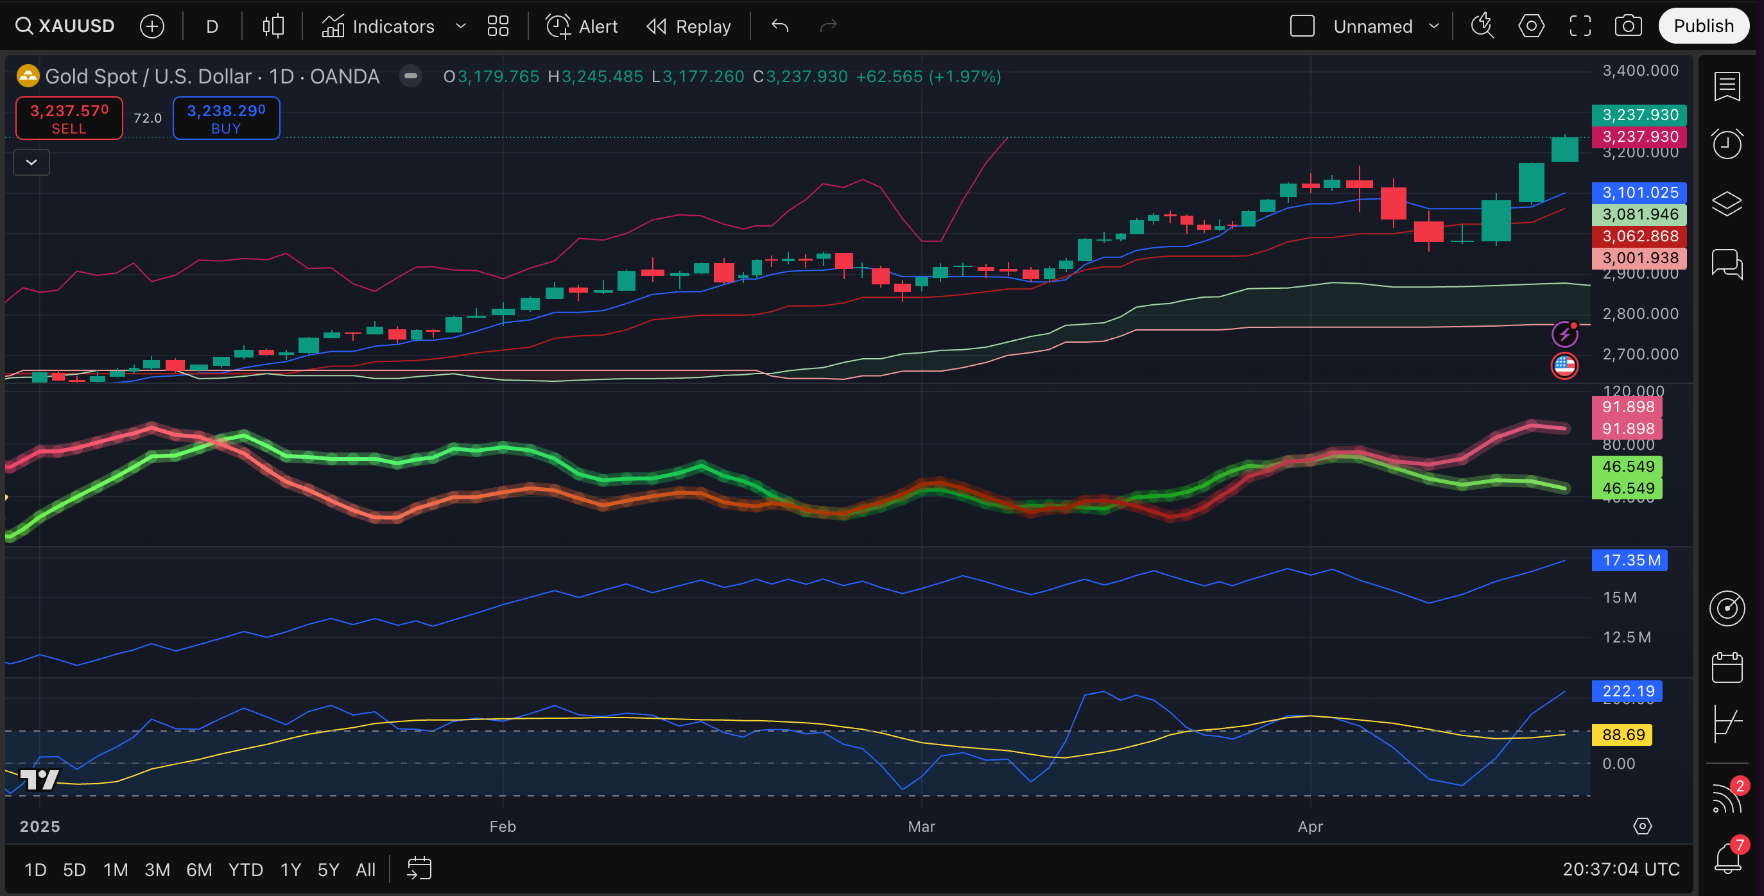
Task: Open the Indicators dialog
Action: pyautogui.click(x=378, y=27)
